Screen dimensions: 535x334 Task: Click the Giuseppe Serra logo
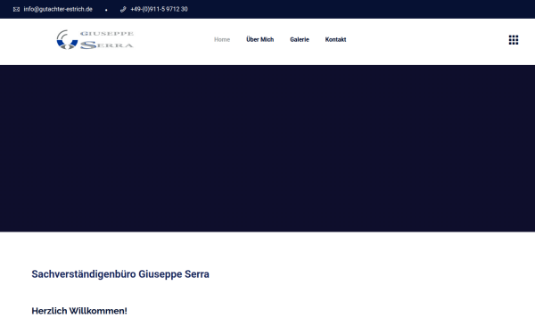pyautogui.click(x=95, y=39)
